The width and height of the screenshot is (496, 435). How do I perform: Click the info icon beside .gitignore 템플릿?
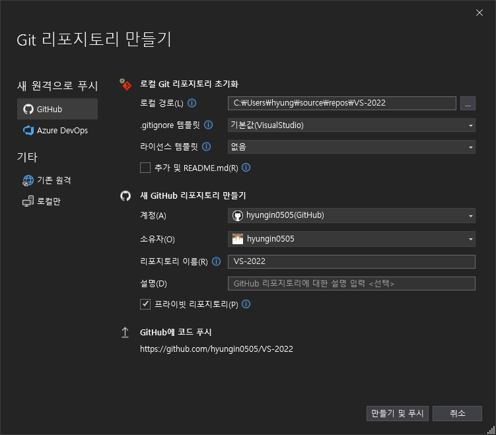pos(209,125)
